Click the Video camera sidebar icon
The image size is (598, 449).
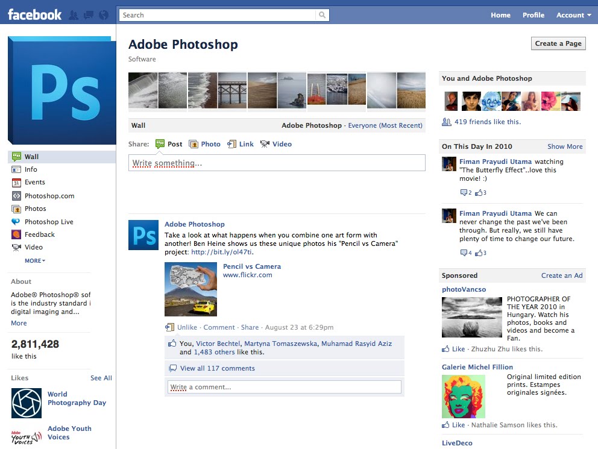16,247
